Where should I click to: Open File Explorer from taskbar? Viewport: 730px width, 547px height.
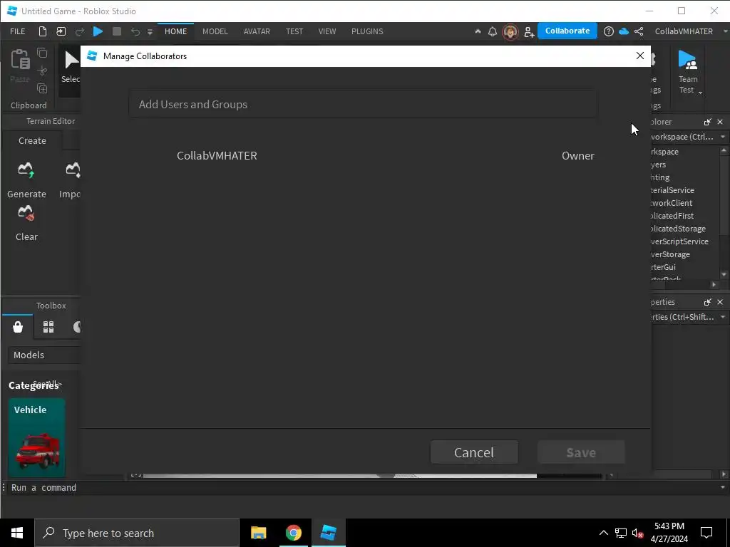coord(258,533)
